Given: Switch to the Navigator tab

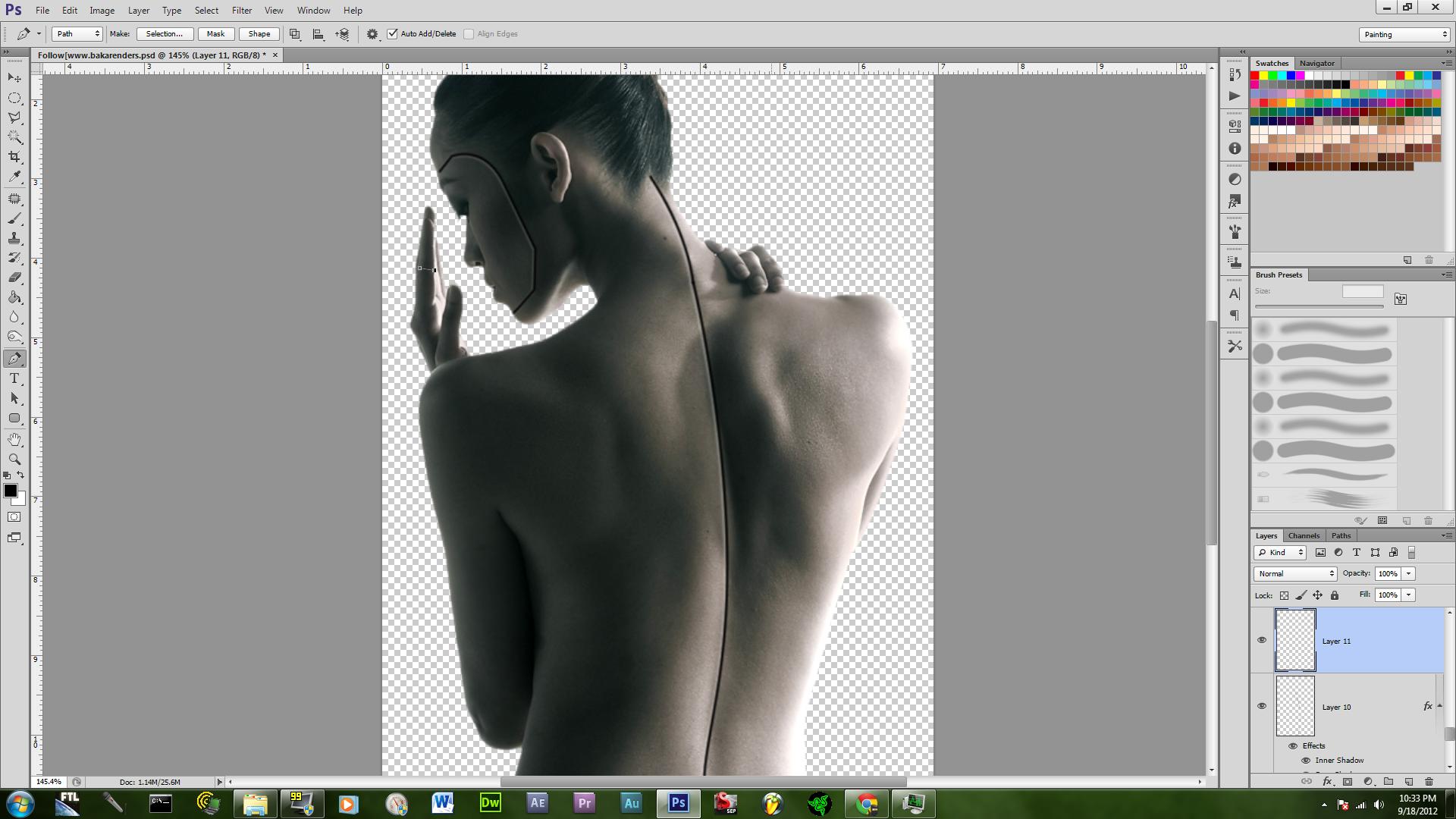Looking at the screenshot, I should pyautogui.click(x=1316, y=63).
